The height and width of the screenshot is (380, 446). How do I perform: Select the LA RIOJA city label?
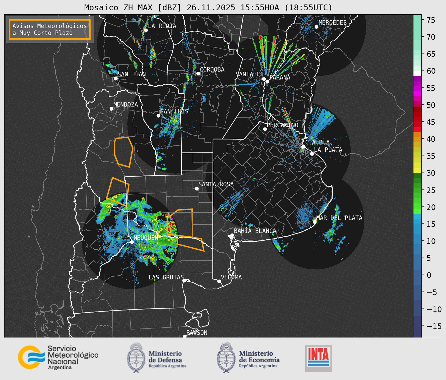coord(162,26)
